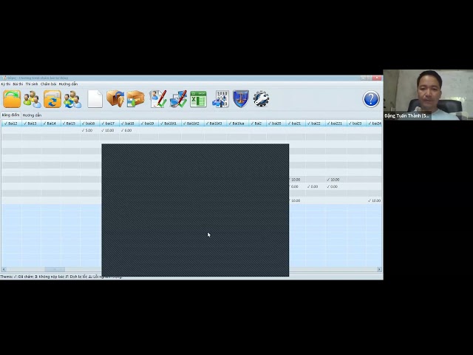473x355 pixels.
Task: Select the Bai1bt2 column header
Action: coord(192,124)
